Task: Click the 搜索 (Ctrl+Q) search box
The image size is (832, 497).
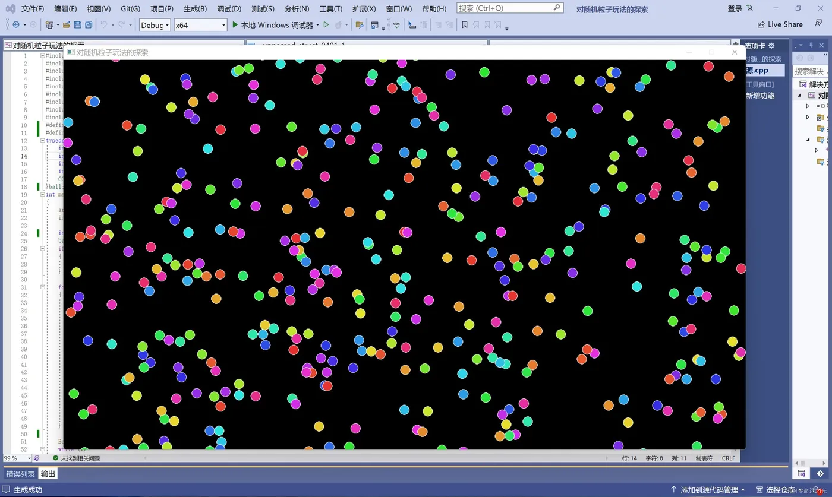Action: pos(510,8)
